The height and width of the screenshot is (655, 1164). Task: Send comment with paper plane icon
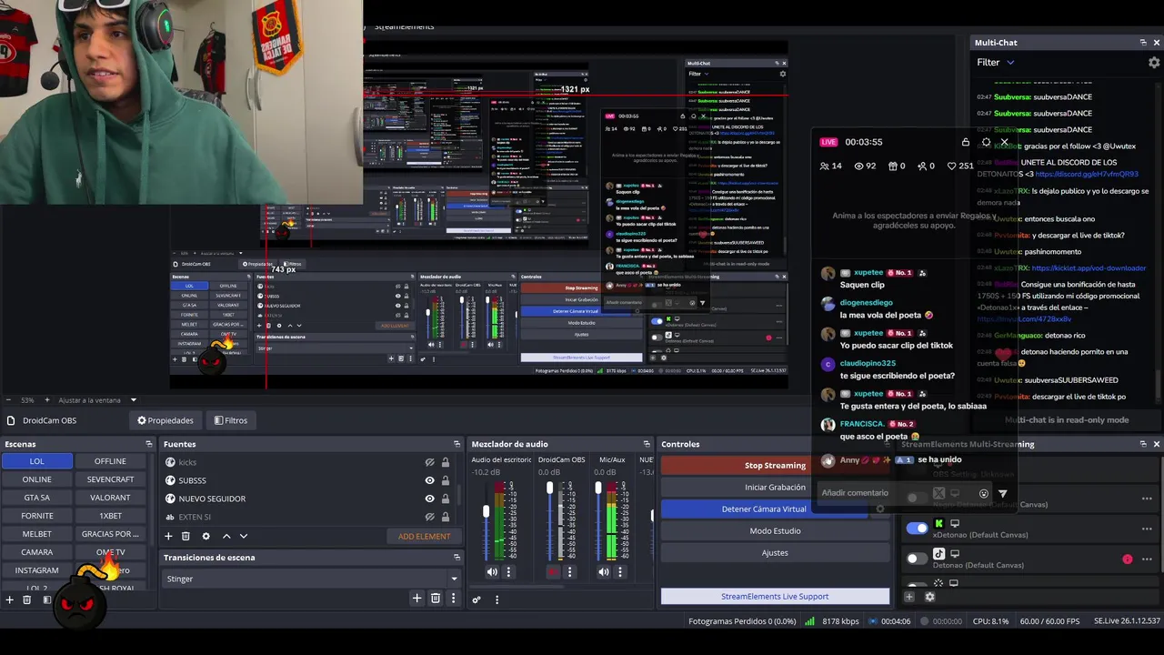pyautogui.click(x=1002, y=493)
